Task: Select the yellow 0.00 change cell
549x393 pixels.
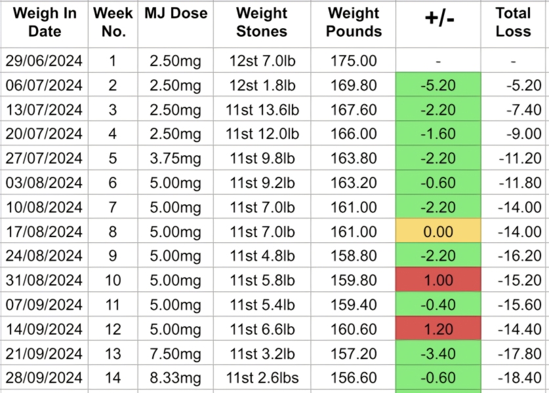Action: pos(438,232)
